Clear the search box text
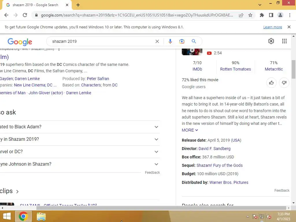This screenshot has width=296, height=222. (157, 41)
